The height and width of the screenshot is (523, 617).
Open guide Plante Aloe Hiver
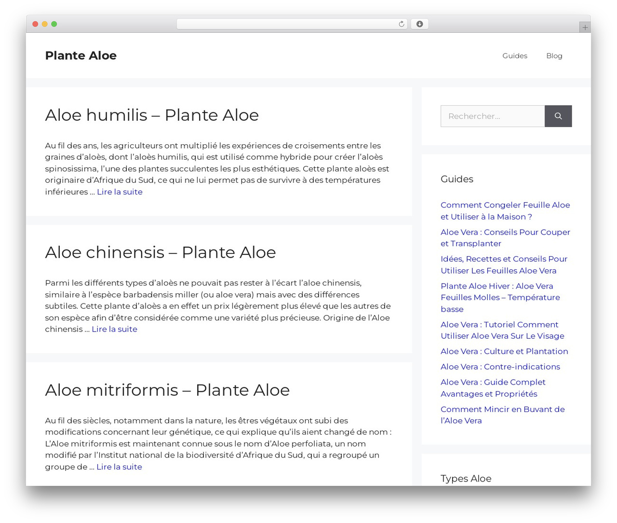(x=500, y=298)
